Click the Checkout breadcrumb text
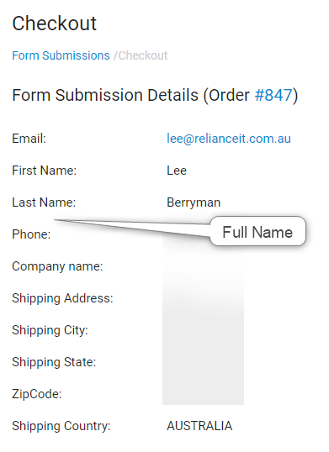Screen dimensions: 329x452 143,55
